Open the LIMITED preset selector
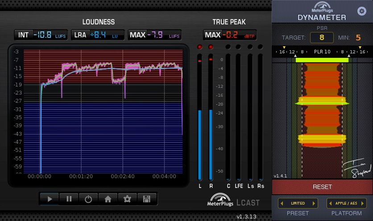Screen dimensions: 373x221 click(x=298, y=204)
